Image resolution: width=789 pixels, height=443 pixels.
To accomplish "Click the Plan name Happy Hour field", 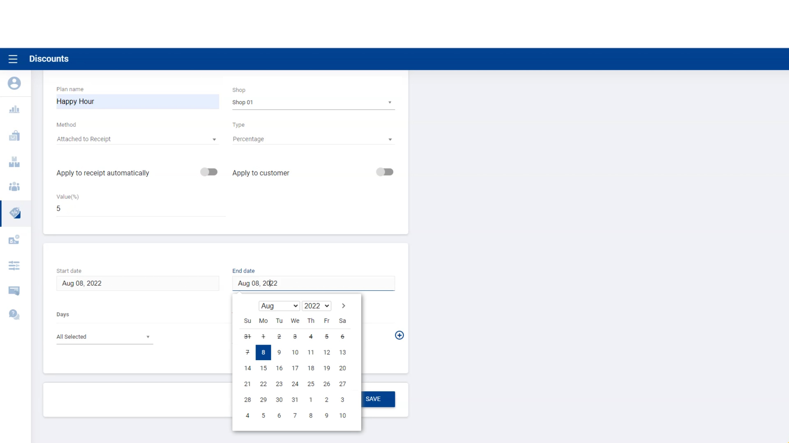I will point(137,102).
